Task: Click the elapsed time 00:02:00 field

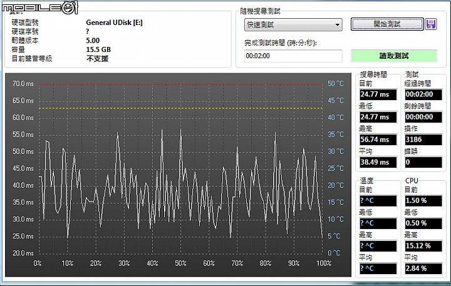Action: [423, 94]
